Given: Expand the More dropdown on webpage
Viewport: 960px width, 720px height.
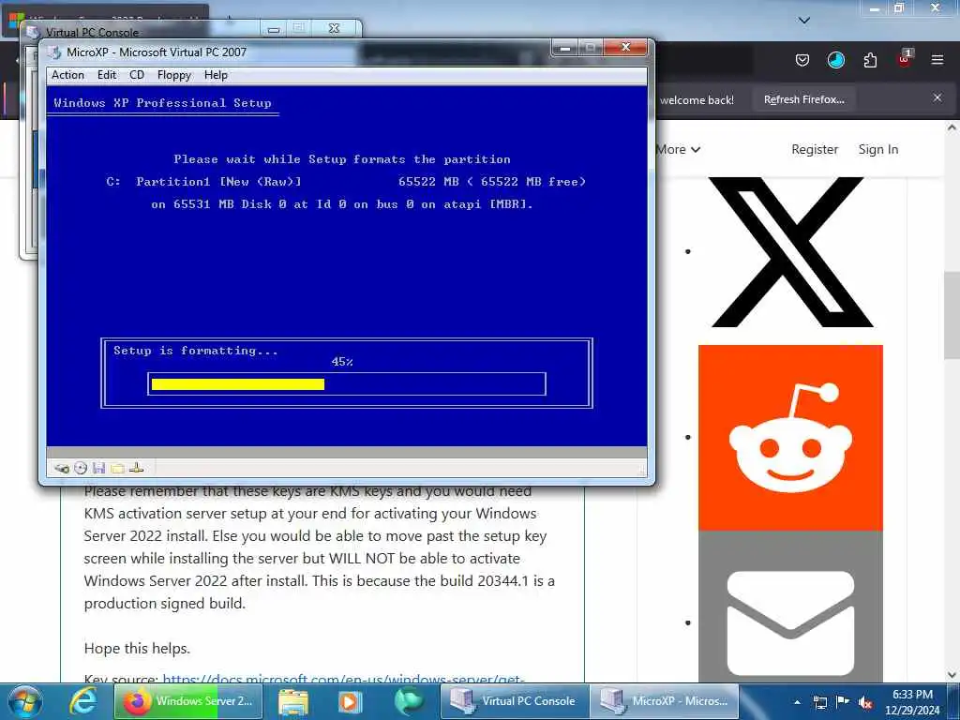Looking at the screenshot, I should [x=679, y=149].
